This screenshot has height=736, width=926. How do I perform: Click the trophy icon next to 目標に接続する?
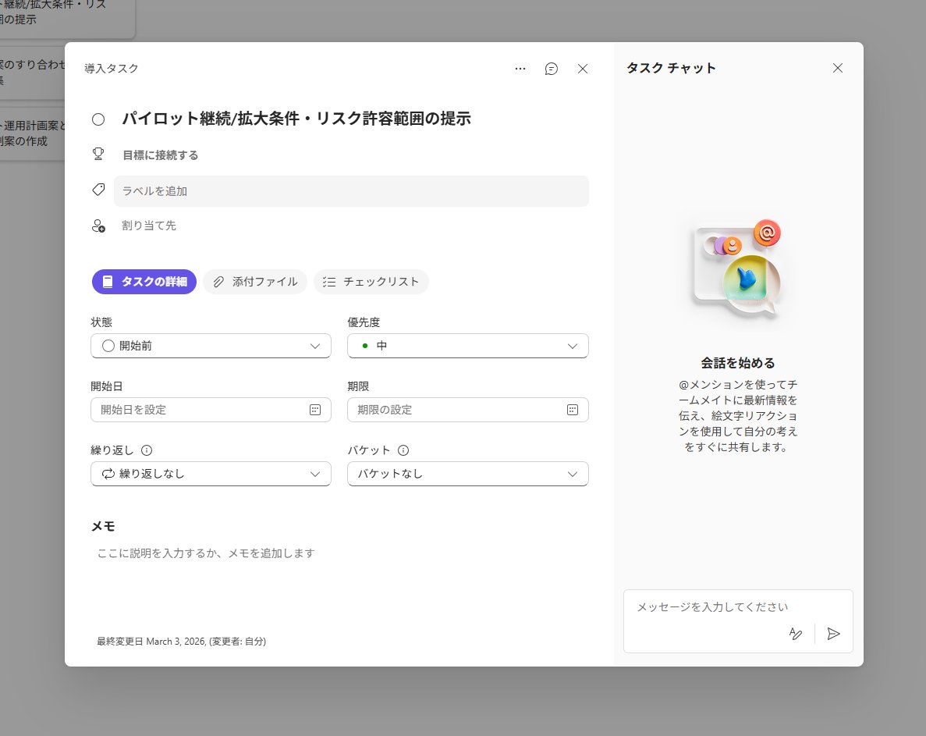[98, 154]
